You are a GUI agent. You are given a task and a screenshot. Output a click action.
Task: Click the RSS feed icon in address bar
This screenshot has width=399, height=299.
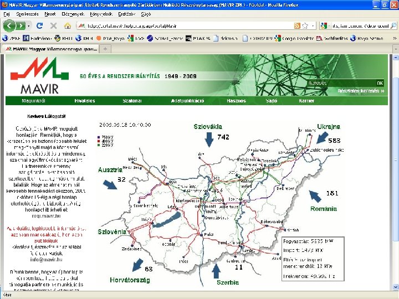point(297,25)
